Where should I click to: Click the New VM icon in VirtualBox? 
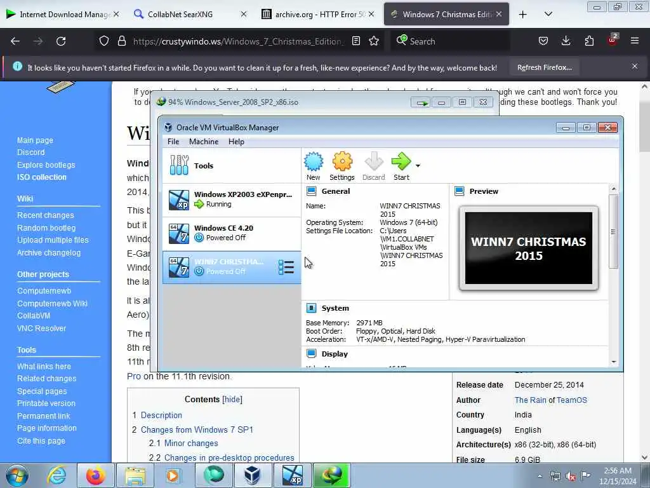tap(314, 166)
